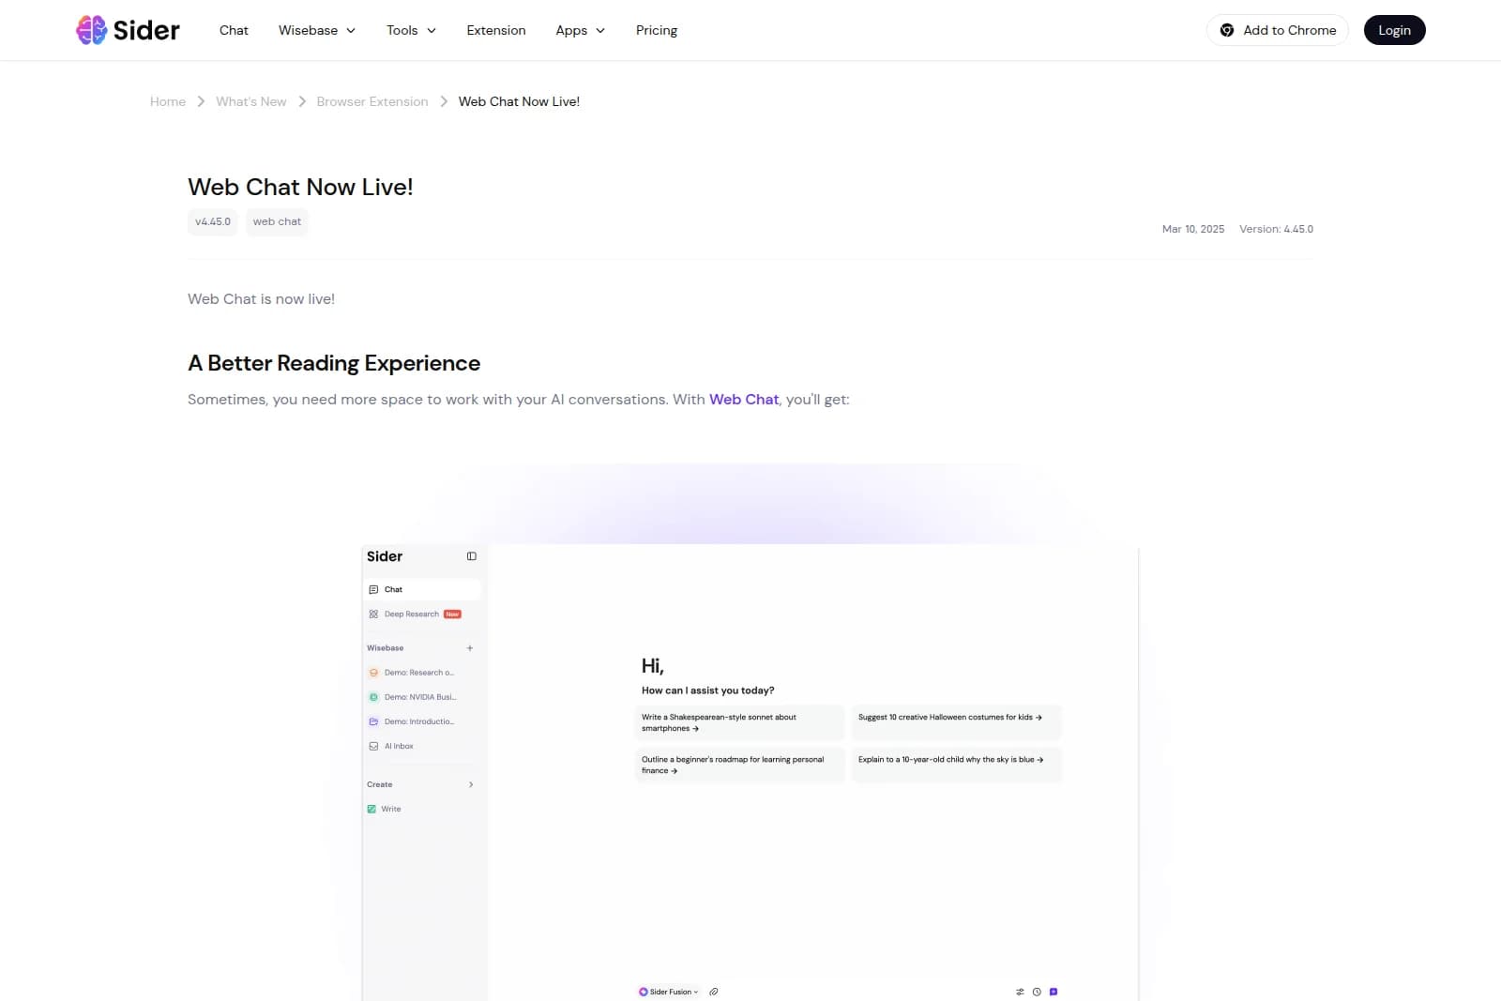
Task: Open the Tools dropdown menu
Action: 410,30
